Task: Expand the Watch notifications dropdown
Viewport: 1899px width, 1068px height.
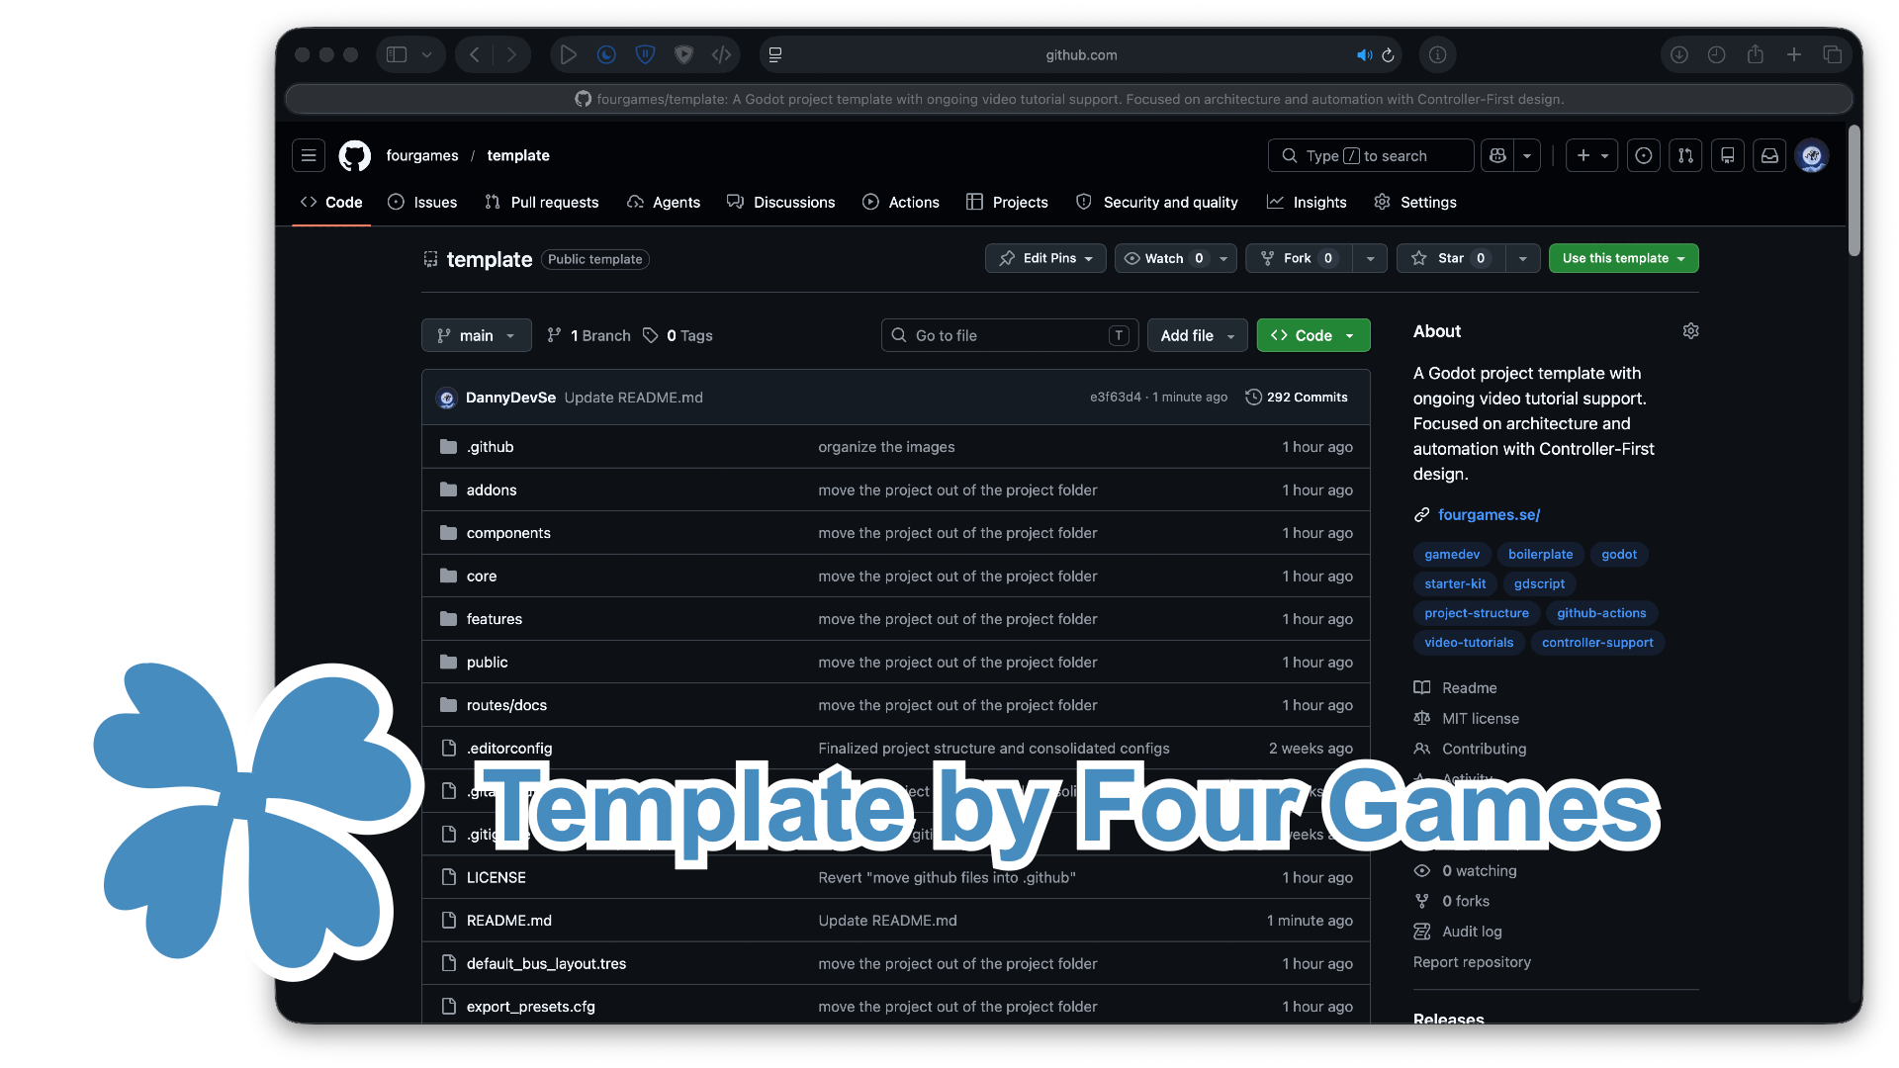Action: click(x=1223, y=259)
